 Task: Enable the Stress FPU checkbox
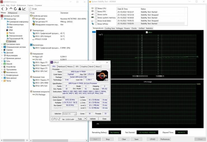[x=96, y=11]
